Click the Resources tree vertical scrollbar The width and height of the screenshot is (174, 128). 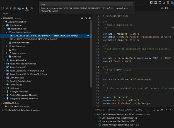[91, 54]
